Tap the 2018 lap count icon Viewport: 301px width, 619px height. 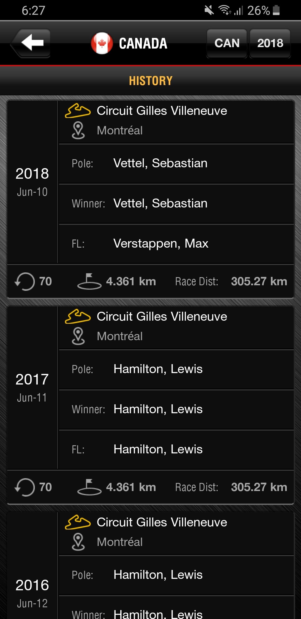pos(25,281)
